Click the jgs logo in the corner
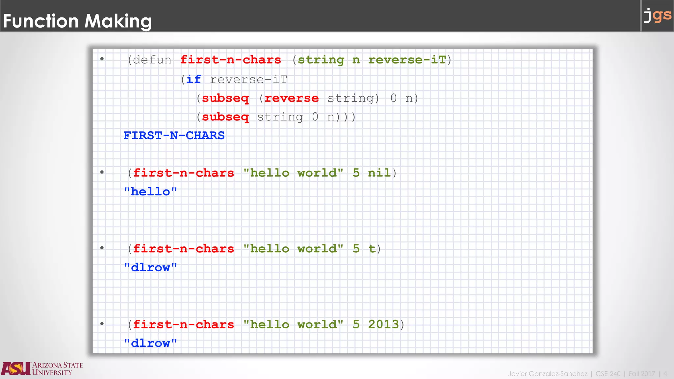The width and height of the screenshot is (674, 379). point(657,15)
